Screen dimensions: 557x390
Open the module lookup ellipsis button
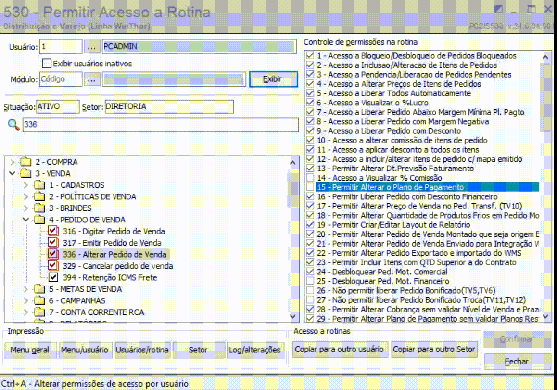pyautogui.click(x=92, y=79)
